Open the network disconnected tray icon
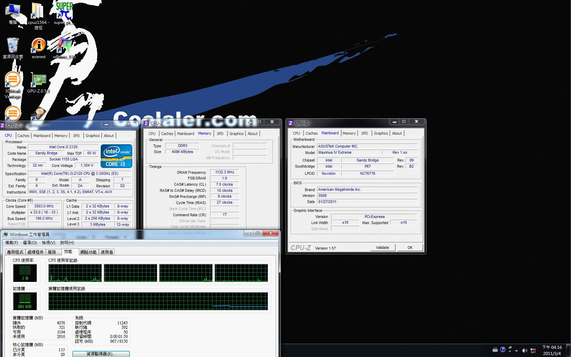 click(533, 351)
